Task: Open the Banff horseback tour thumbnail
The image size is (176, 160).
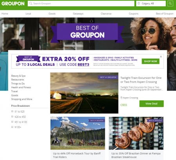Action: 78,133
